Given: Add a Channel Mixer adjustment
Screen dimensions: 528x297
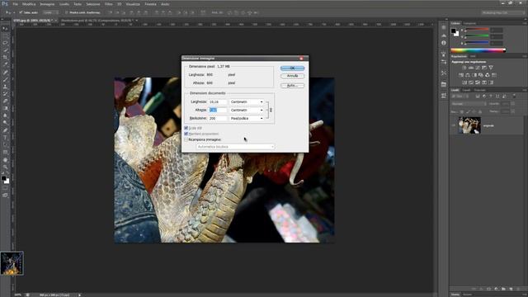Looking at the screenshot, I should (488, 75).
